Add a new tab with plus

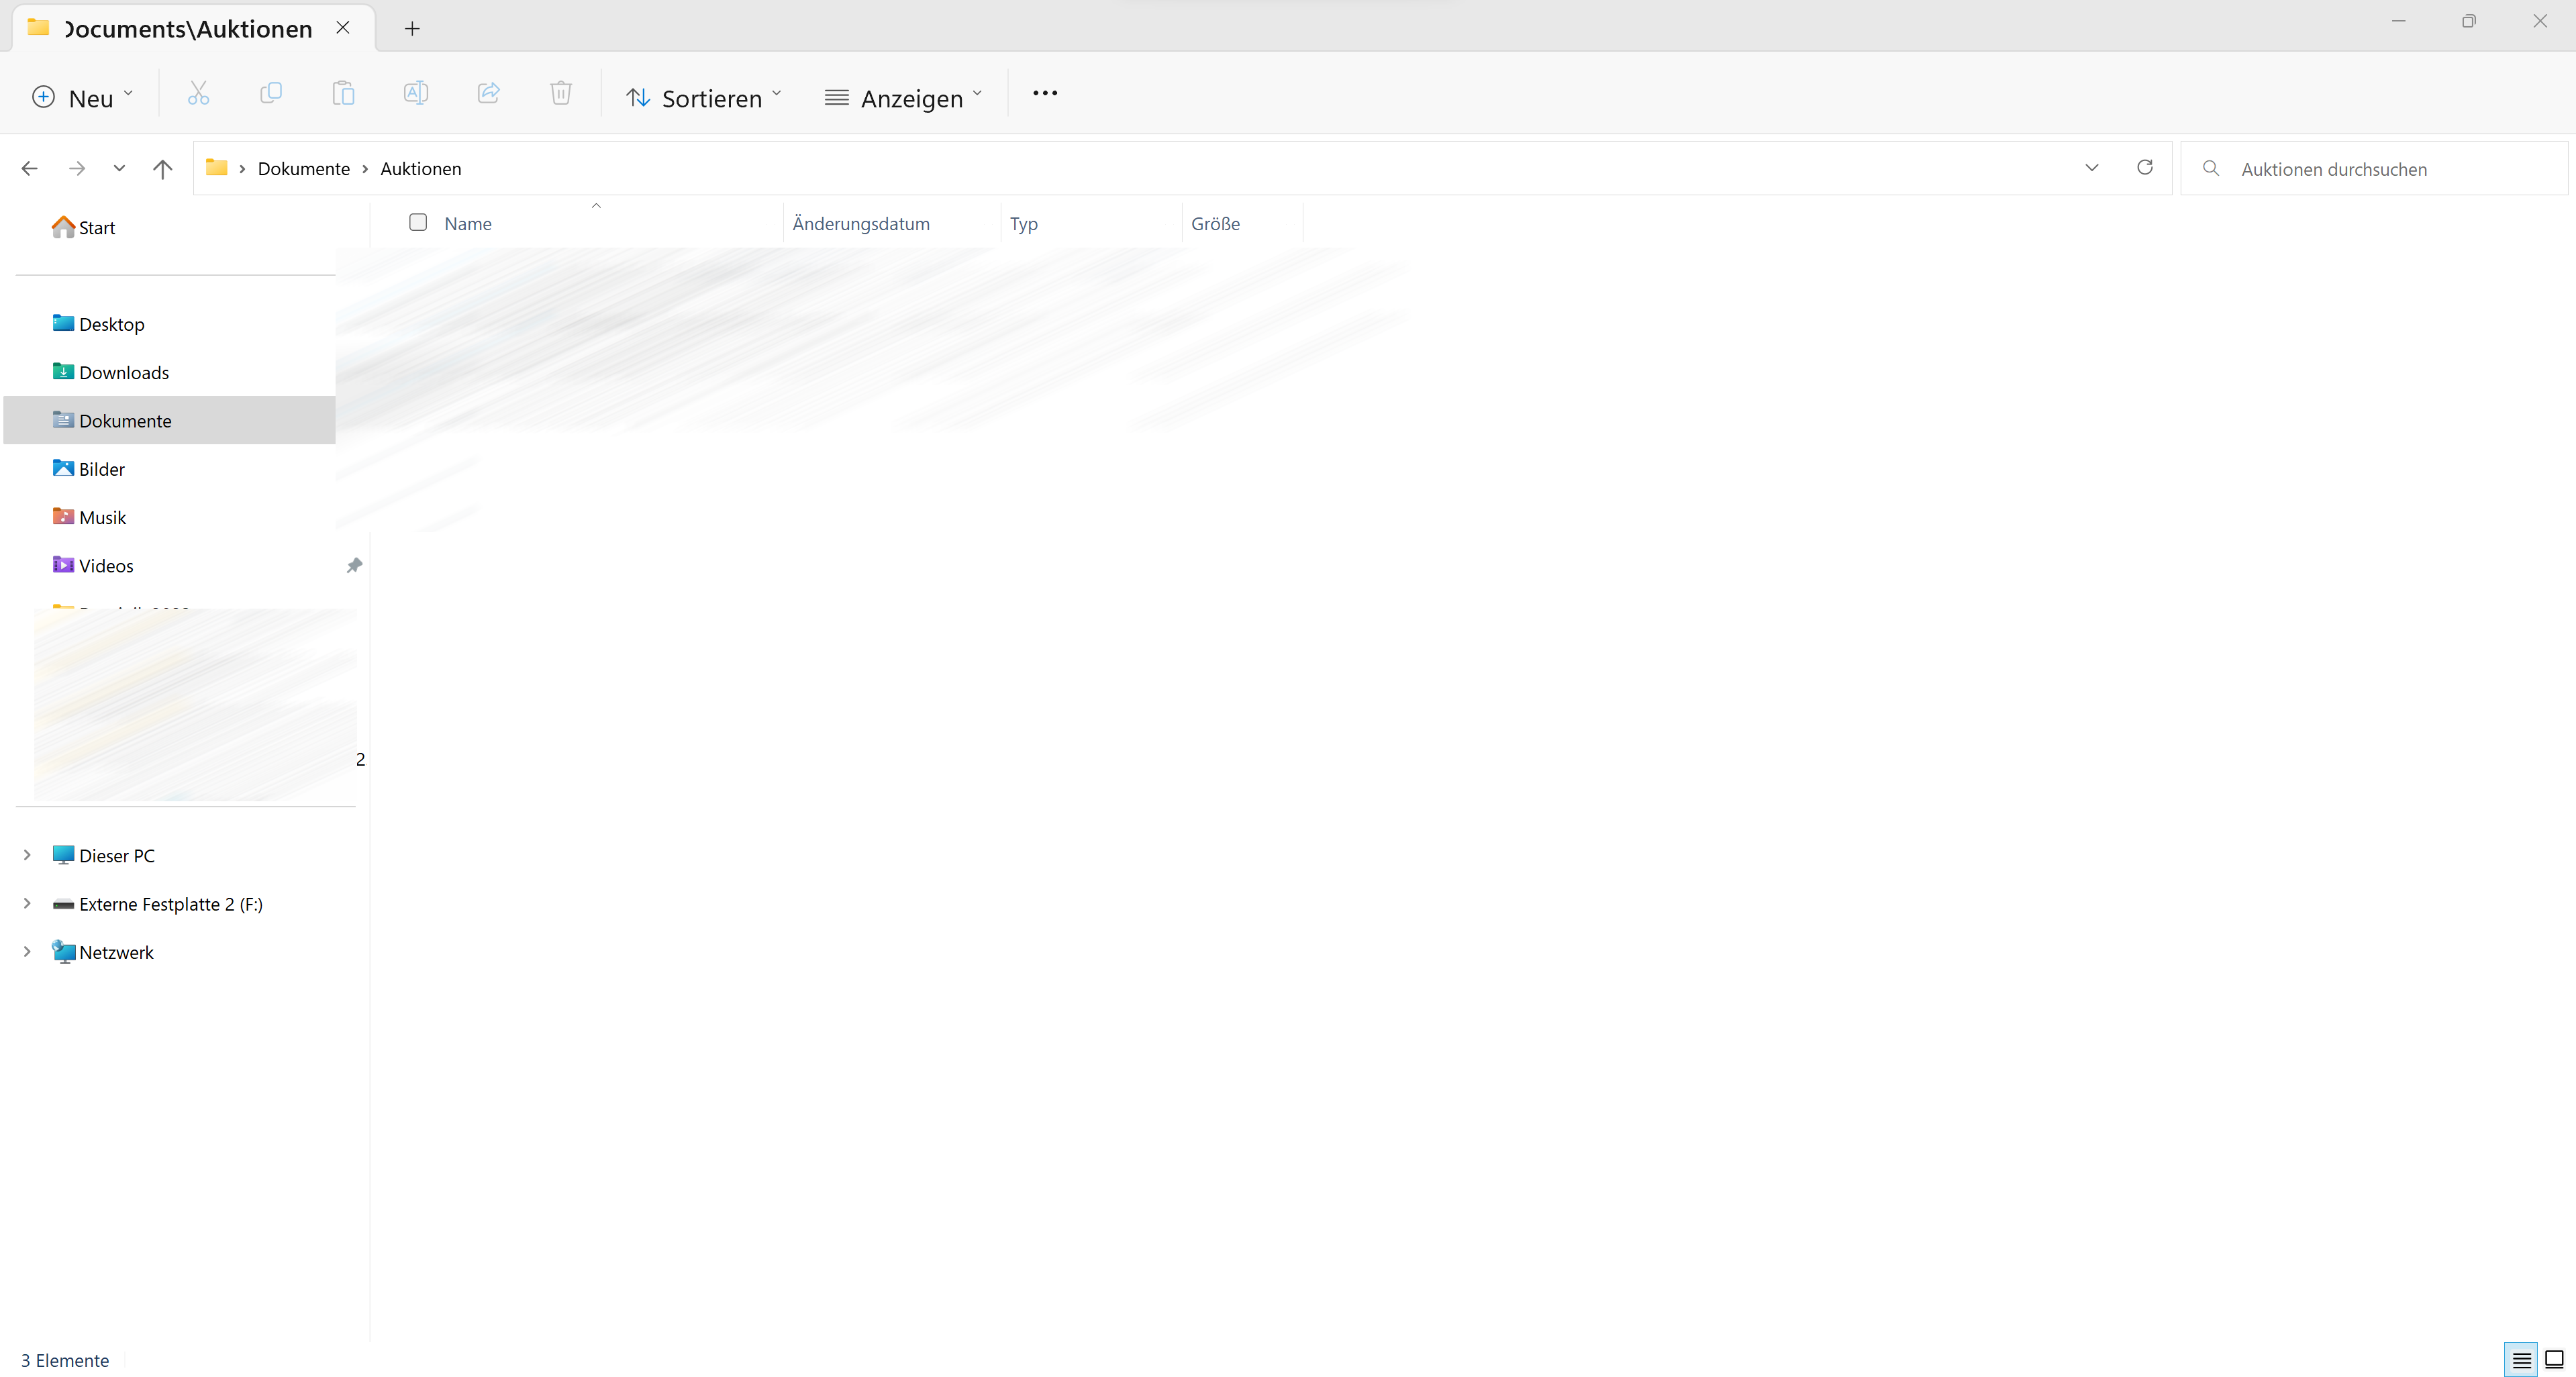[x=412, y=29]
